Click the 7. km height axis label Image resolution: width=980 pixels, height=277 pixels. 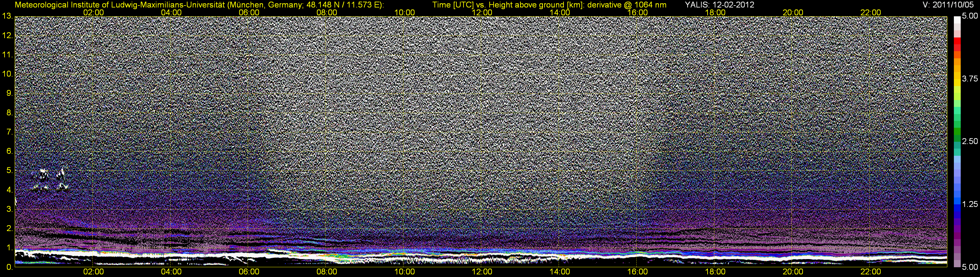pyautogui.click(x=9, y=132)
